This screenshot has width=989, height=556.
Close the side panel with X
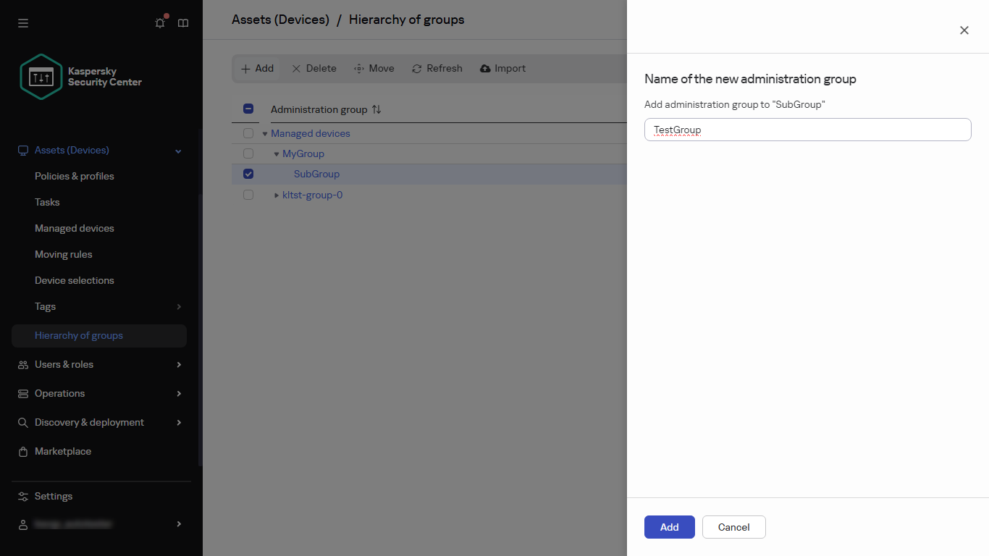(964, 30)
